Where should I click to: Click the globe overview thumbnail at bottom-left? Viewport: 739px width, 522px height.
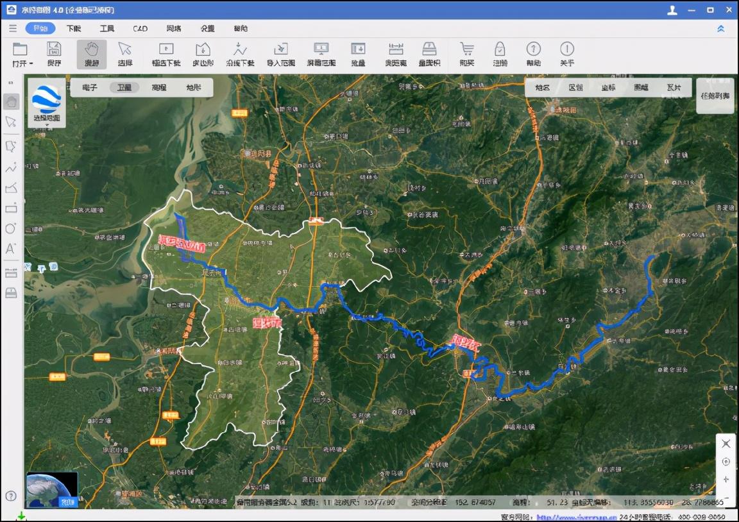(x=52, y=490)
